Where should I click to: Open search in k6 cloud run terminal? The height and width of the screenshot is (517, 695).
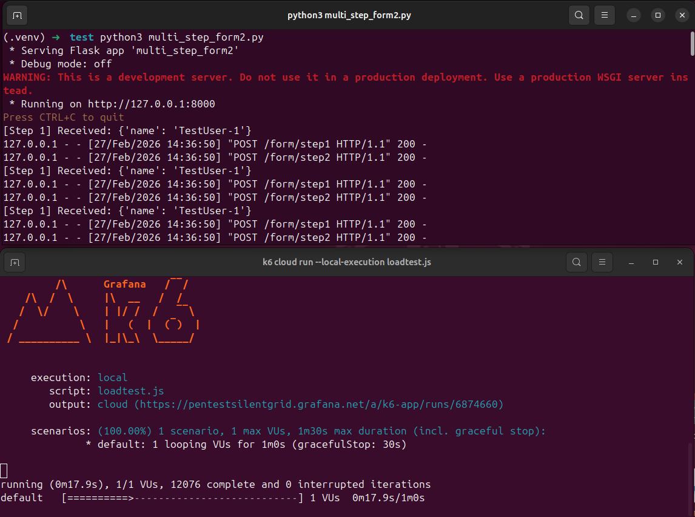coord(577,262)
